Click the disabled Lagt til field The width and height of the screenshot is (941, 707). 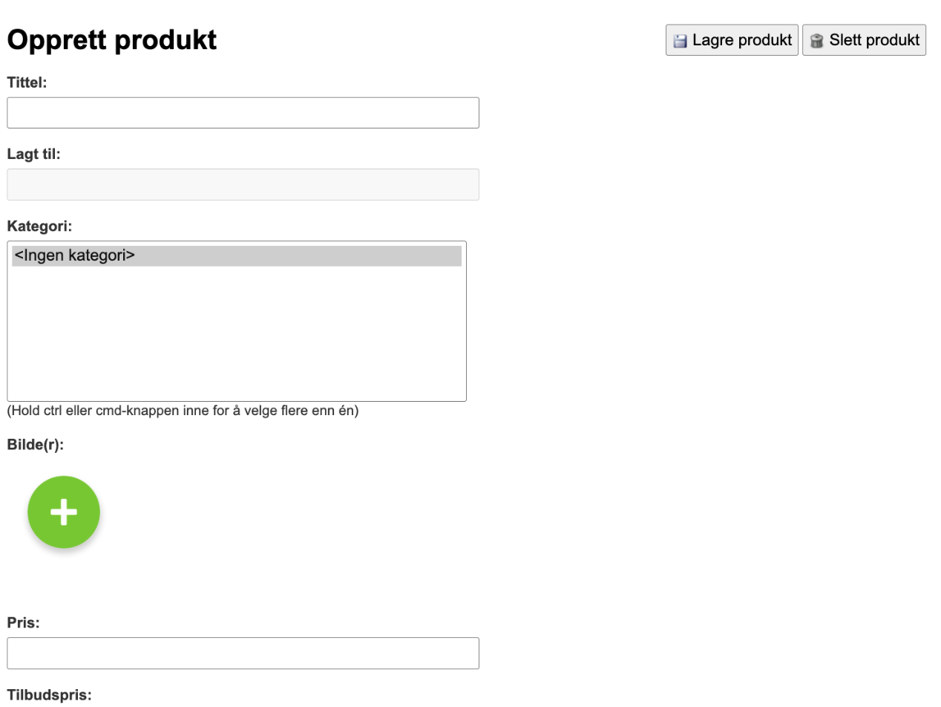(x=243, y=184)
